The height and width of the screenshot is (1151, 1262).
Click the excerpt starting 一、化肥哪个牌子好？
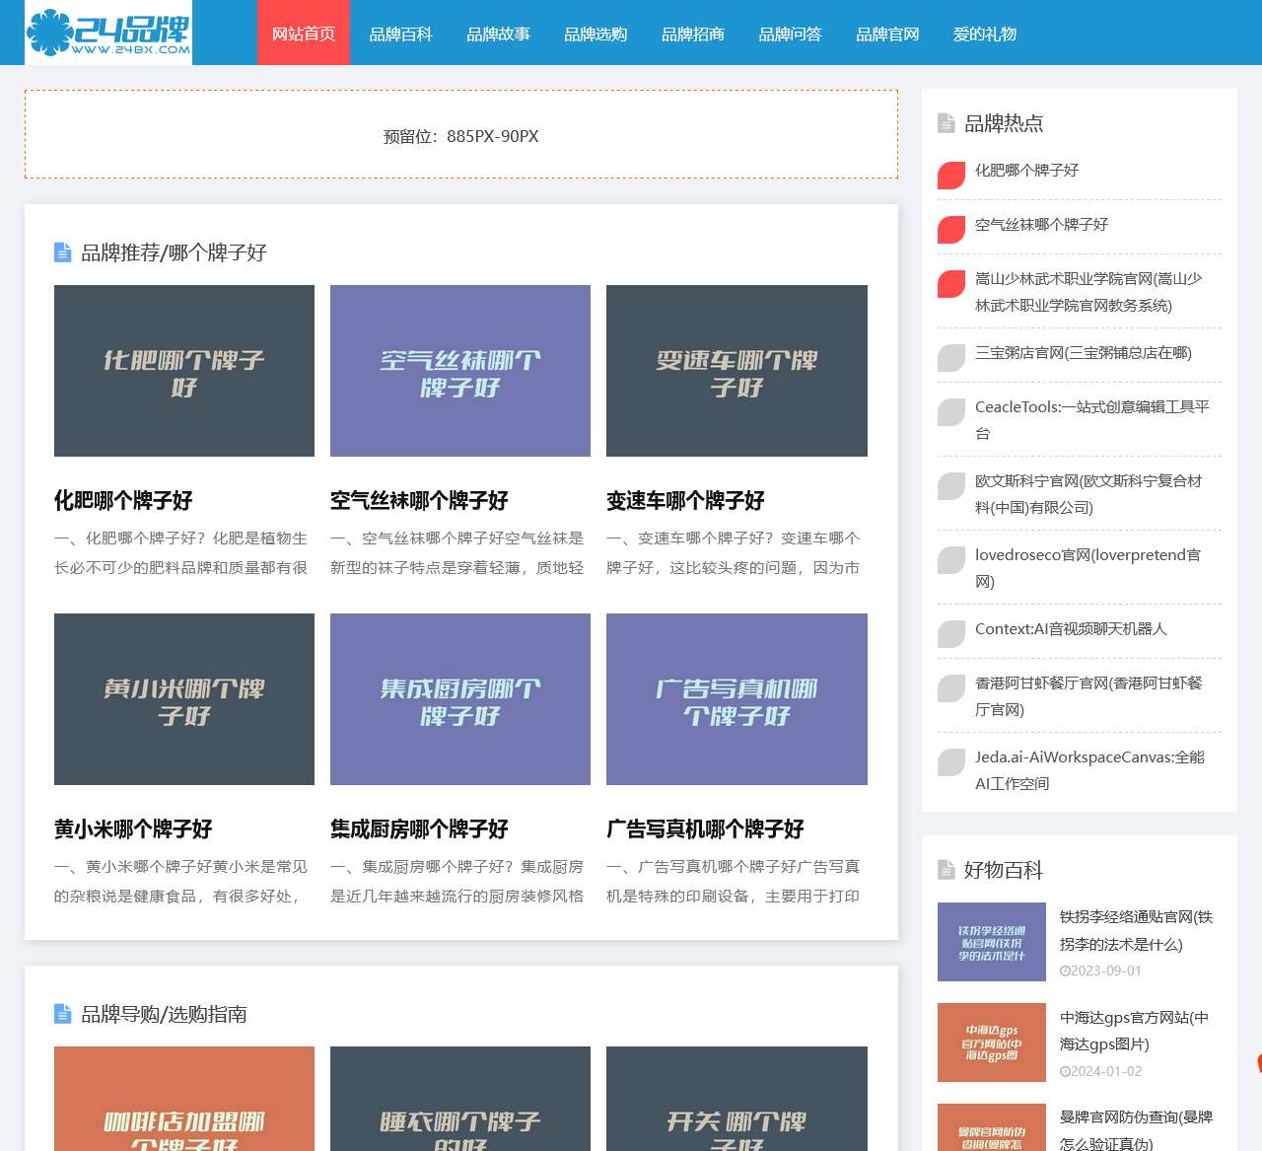[180, 552]
